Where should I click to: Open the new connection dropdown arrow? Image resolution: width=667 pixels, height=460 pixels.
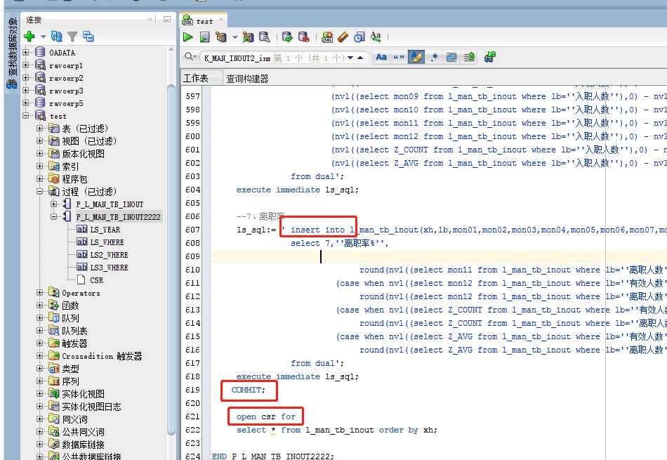click(43, 37)
